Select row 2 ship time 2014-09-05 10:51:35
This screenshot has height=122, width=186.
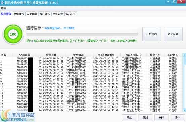51,62
